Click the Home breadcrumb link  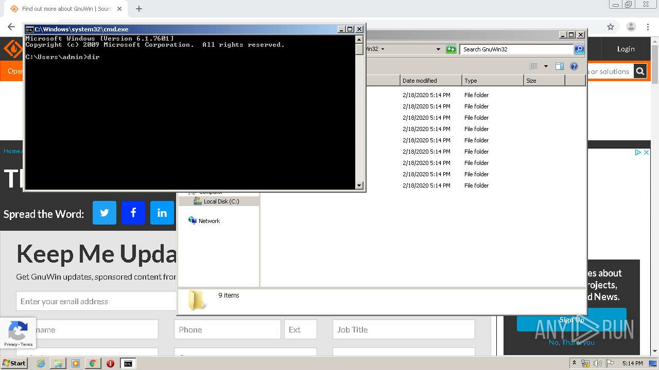(x=12, y=151)
